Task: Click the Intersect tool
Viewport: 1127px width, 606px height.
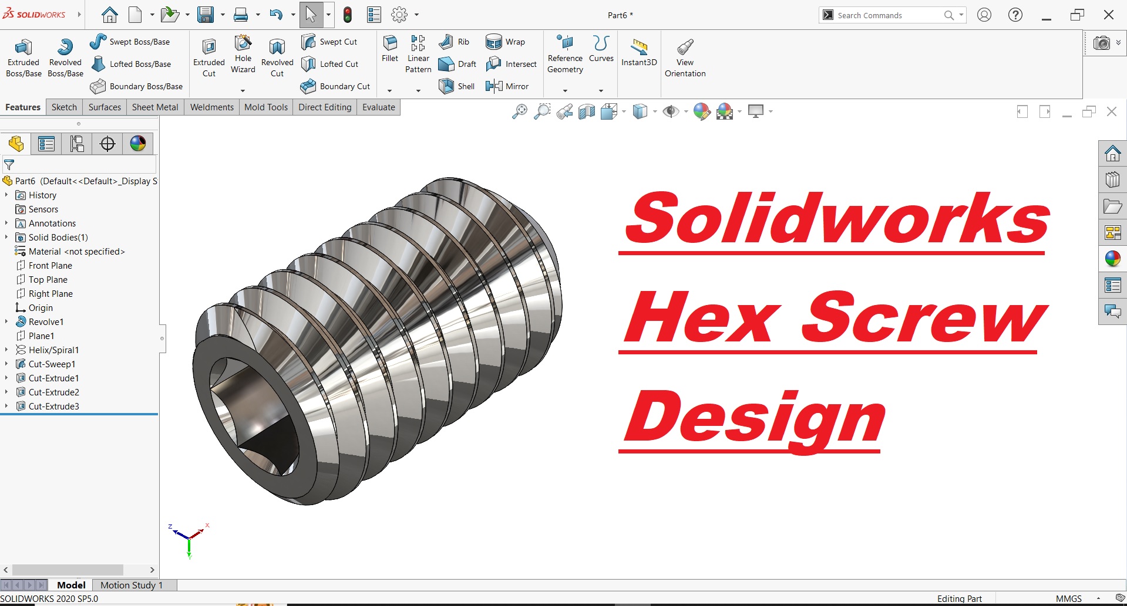Action: (511, 64)
